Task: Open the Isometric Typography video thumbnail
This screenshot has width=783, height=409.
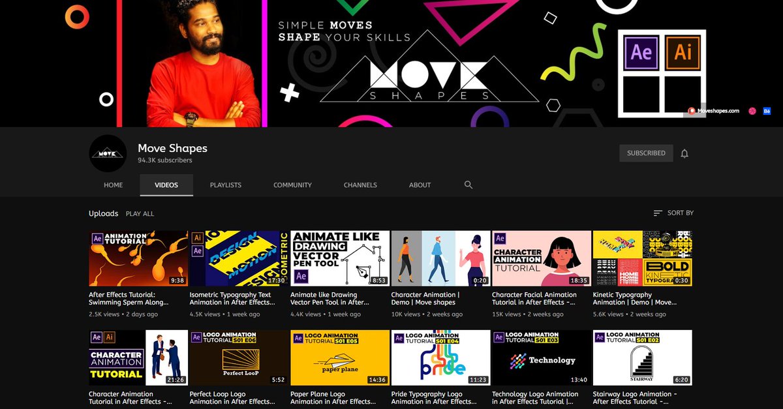Action: tap(239, 258)
